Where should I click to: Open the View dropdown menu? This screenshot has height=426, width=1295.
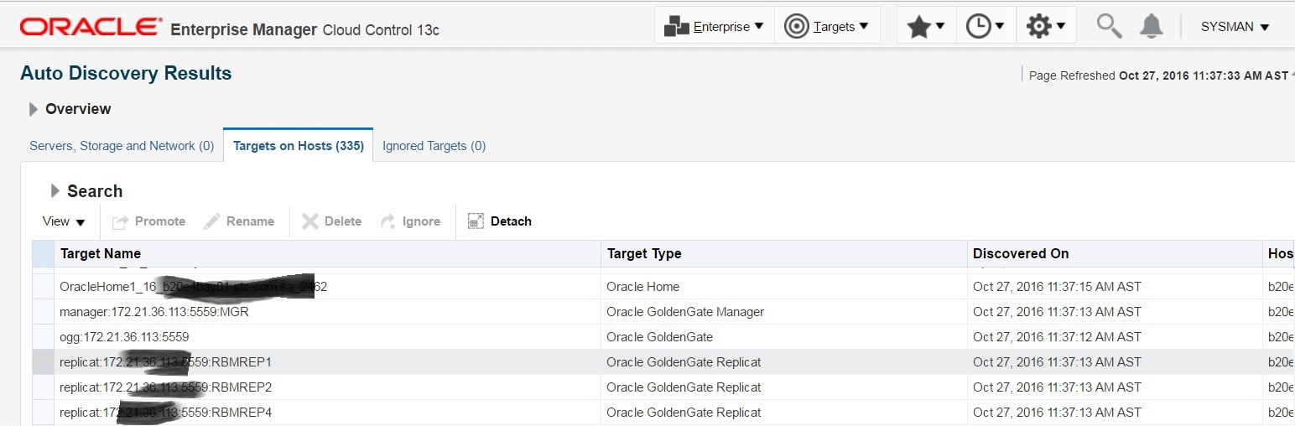click(64, 221)
